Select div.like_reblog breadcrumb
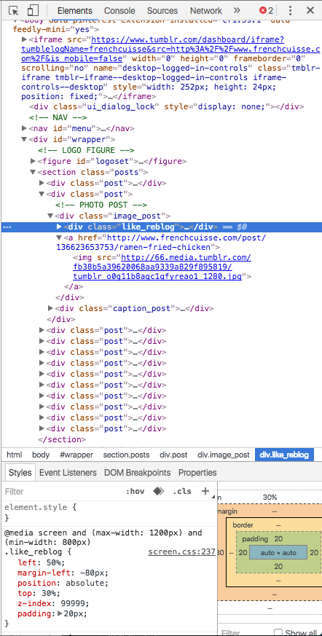The height and width of the screenshot is (636, 322). tap(284, 455)
